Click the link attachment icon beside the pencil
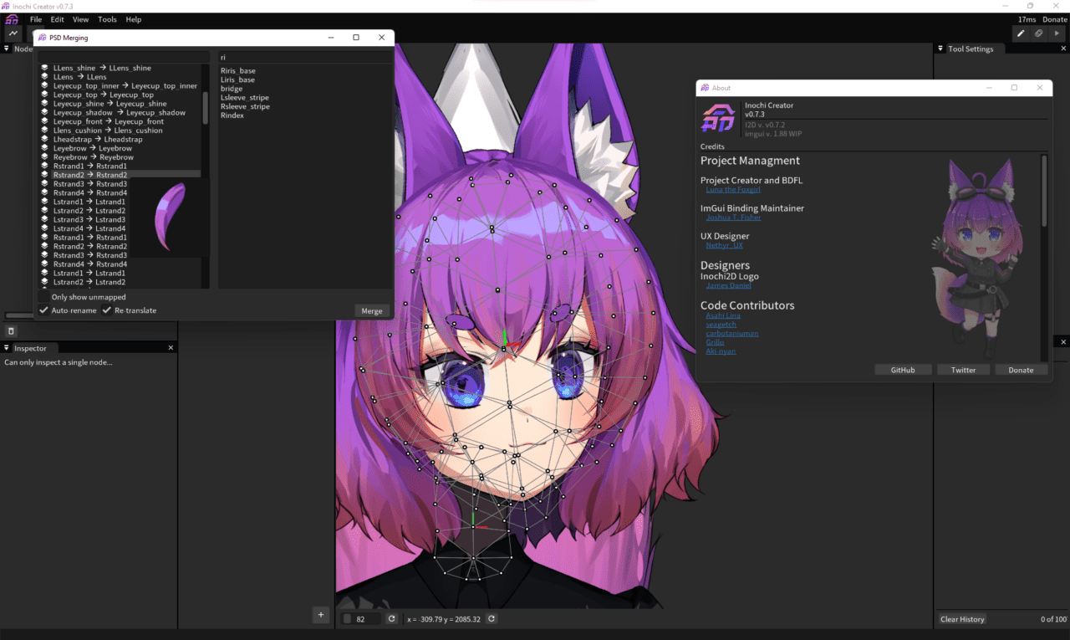 coord(1039,33)
